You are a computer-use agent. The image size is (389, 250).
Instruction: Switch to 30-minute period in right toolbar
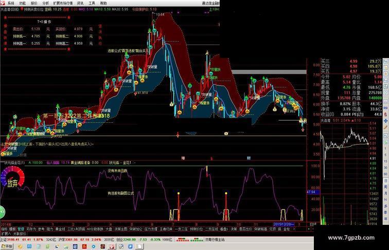[x=386, y=167]
